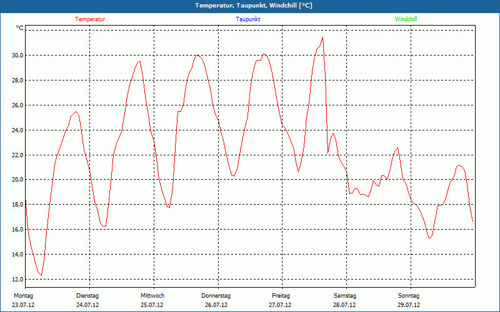Click the Donnerstag day label
Viewport: 500px width, 312px height.
click(216, 296)
